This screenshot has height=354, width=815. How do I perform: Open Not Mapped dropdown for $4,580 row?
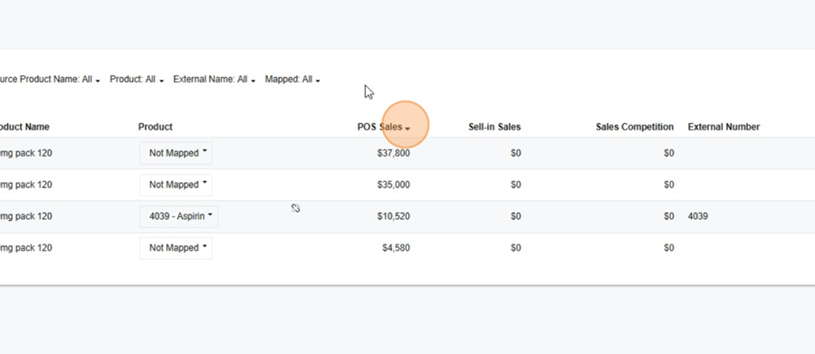click(176, 248)
